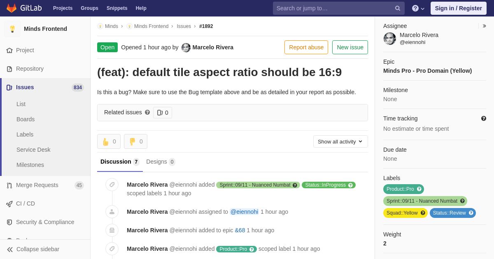Click Marcelo Rivera author name in header
494x259 pixels.
(213, 47)
